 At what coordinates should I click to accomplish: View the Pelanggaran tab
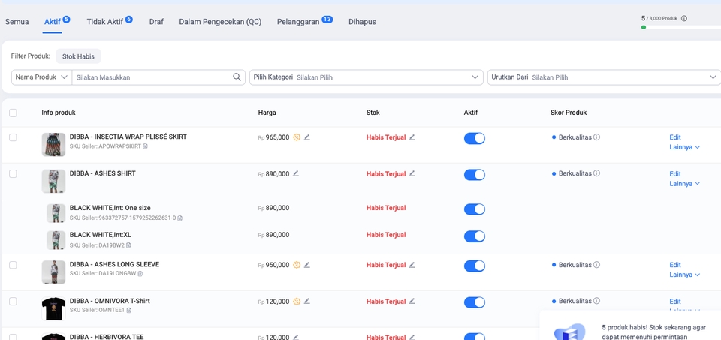click(298, 22)
